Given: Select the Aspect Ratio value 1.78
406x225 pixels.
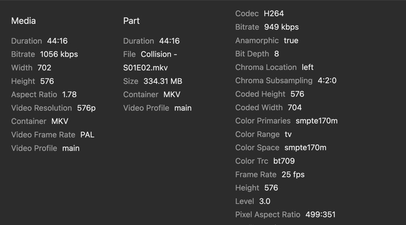Looking at the screenshot, I should pyautogui.click(x=69, y=95).
